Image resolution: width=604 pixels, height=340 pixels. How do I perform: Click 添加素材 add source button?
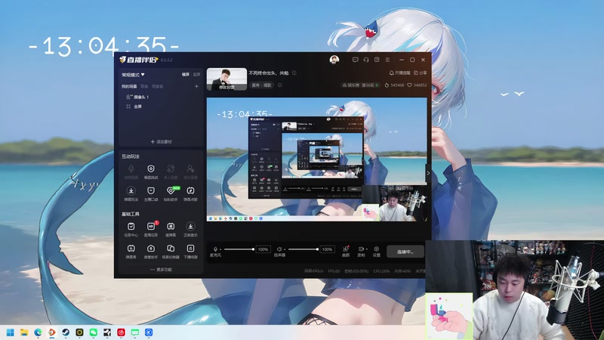[161, 142]
